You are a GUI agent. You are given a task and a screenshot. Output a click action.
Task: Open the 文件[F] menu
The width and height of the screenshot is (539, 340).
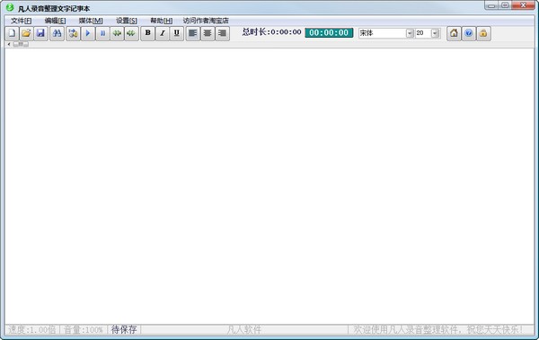pyautogui.click(x=22, y=21)
